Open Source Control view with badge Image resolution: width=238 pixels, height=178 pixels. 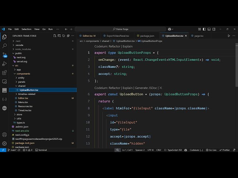click(x=4, y=55)
